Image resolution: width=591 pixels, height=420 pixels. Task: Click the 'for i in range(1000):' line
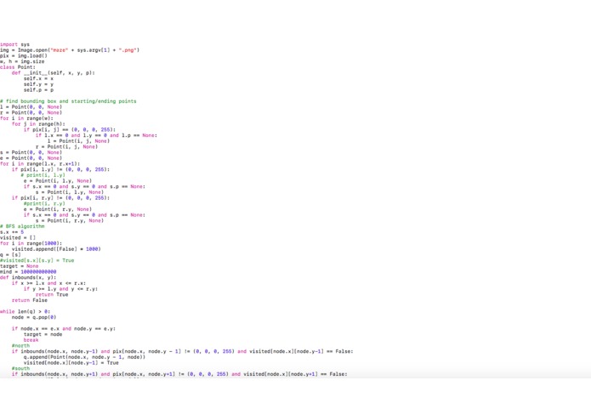pyautogui.click(x=31, y=243)
